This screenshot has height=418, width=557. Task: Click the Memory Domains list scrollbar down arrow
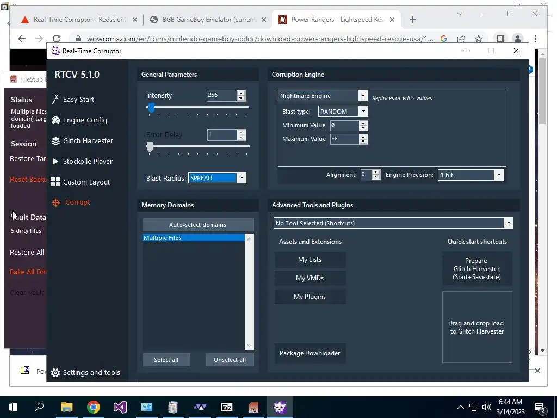click(249, 346)
